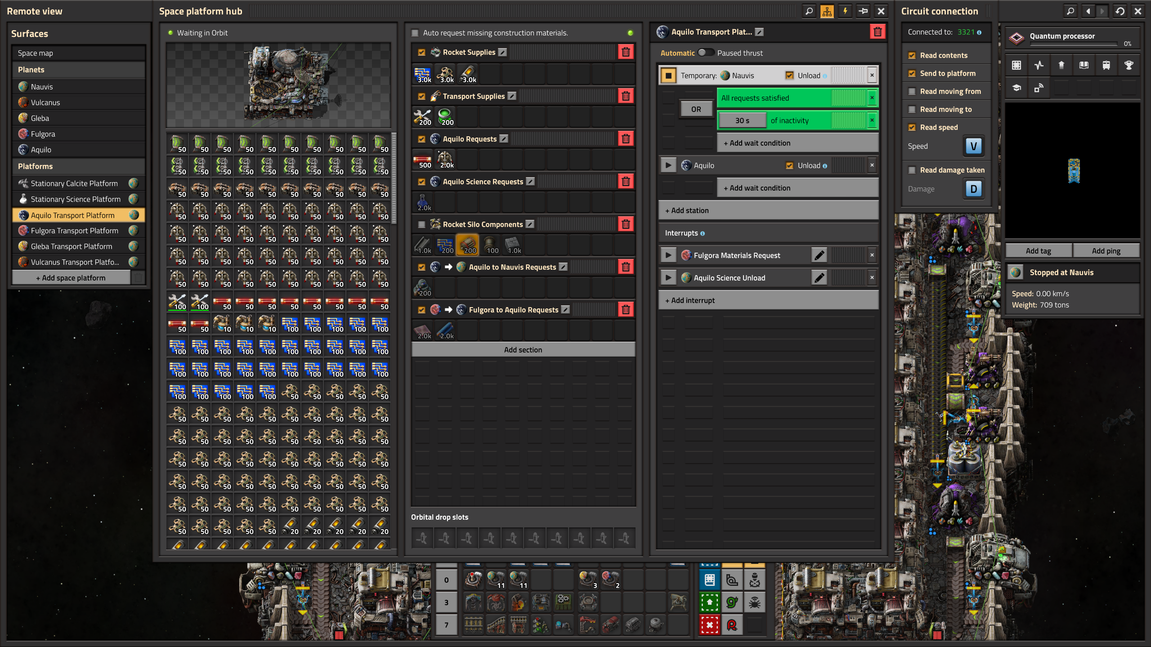Select quickbar row number 3
Screen dimensions: 1151x647
446,602
